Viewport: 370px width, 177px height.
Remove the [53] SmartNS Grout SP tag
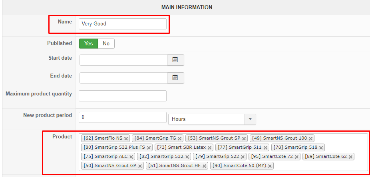(244, 138)
